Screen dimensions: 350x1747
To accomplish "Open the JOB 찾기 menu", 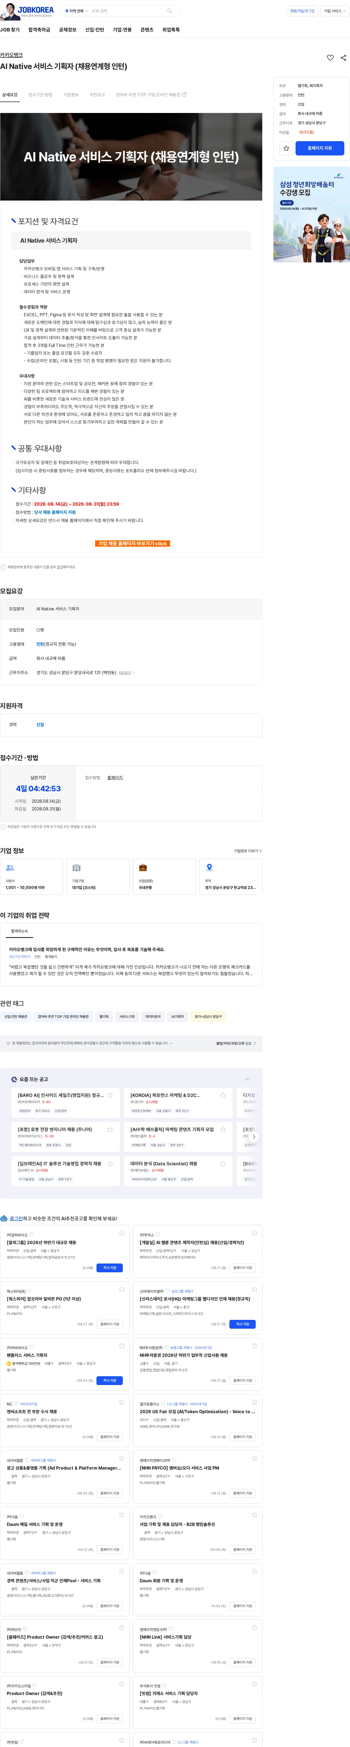I will 10,30.
